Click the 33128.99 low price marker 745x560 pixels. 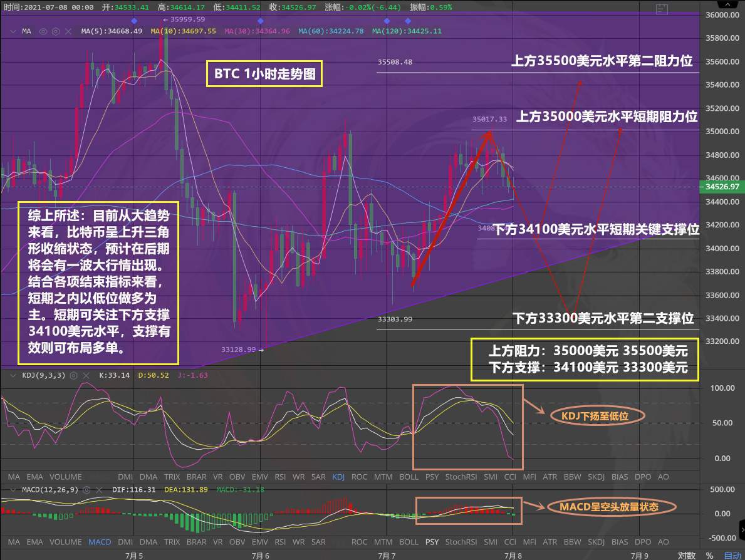point(242,350)
